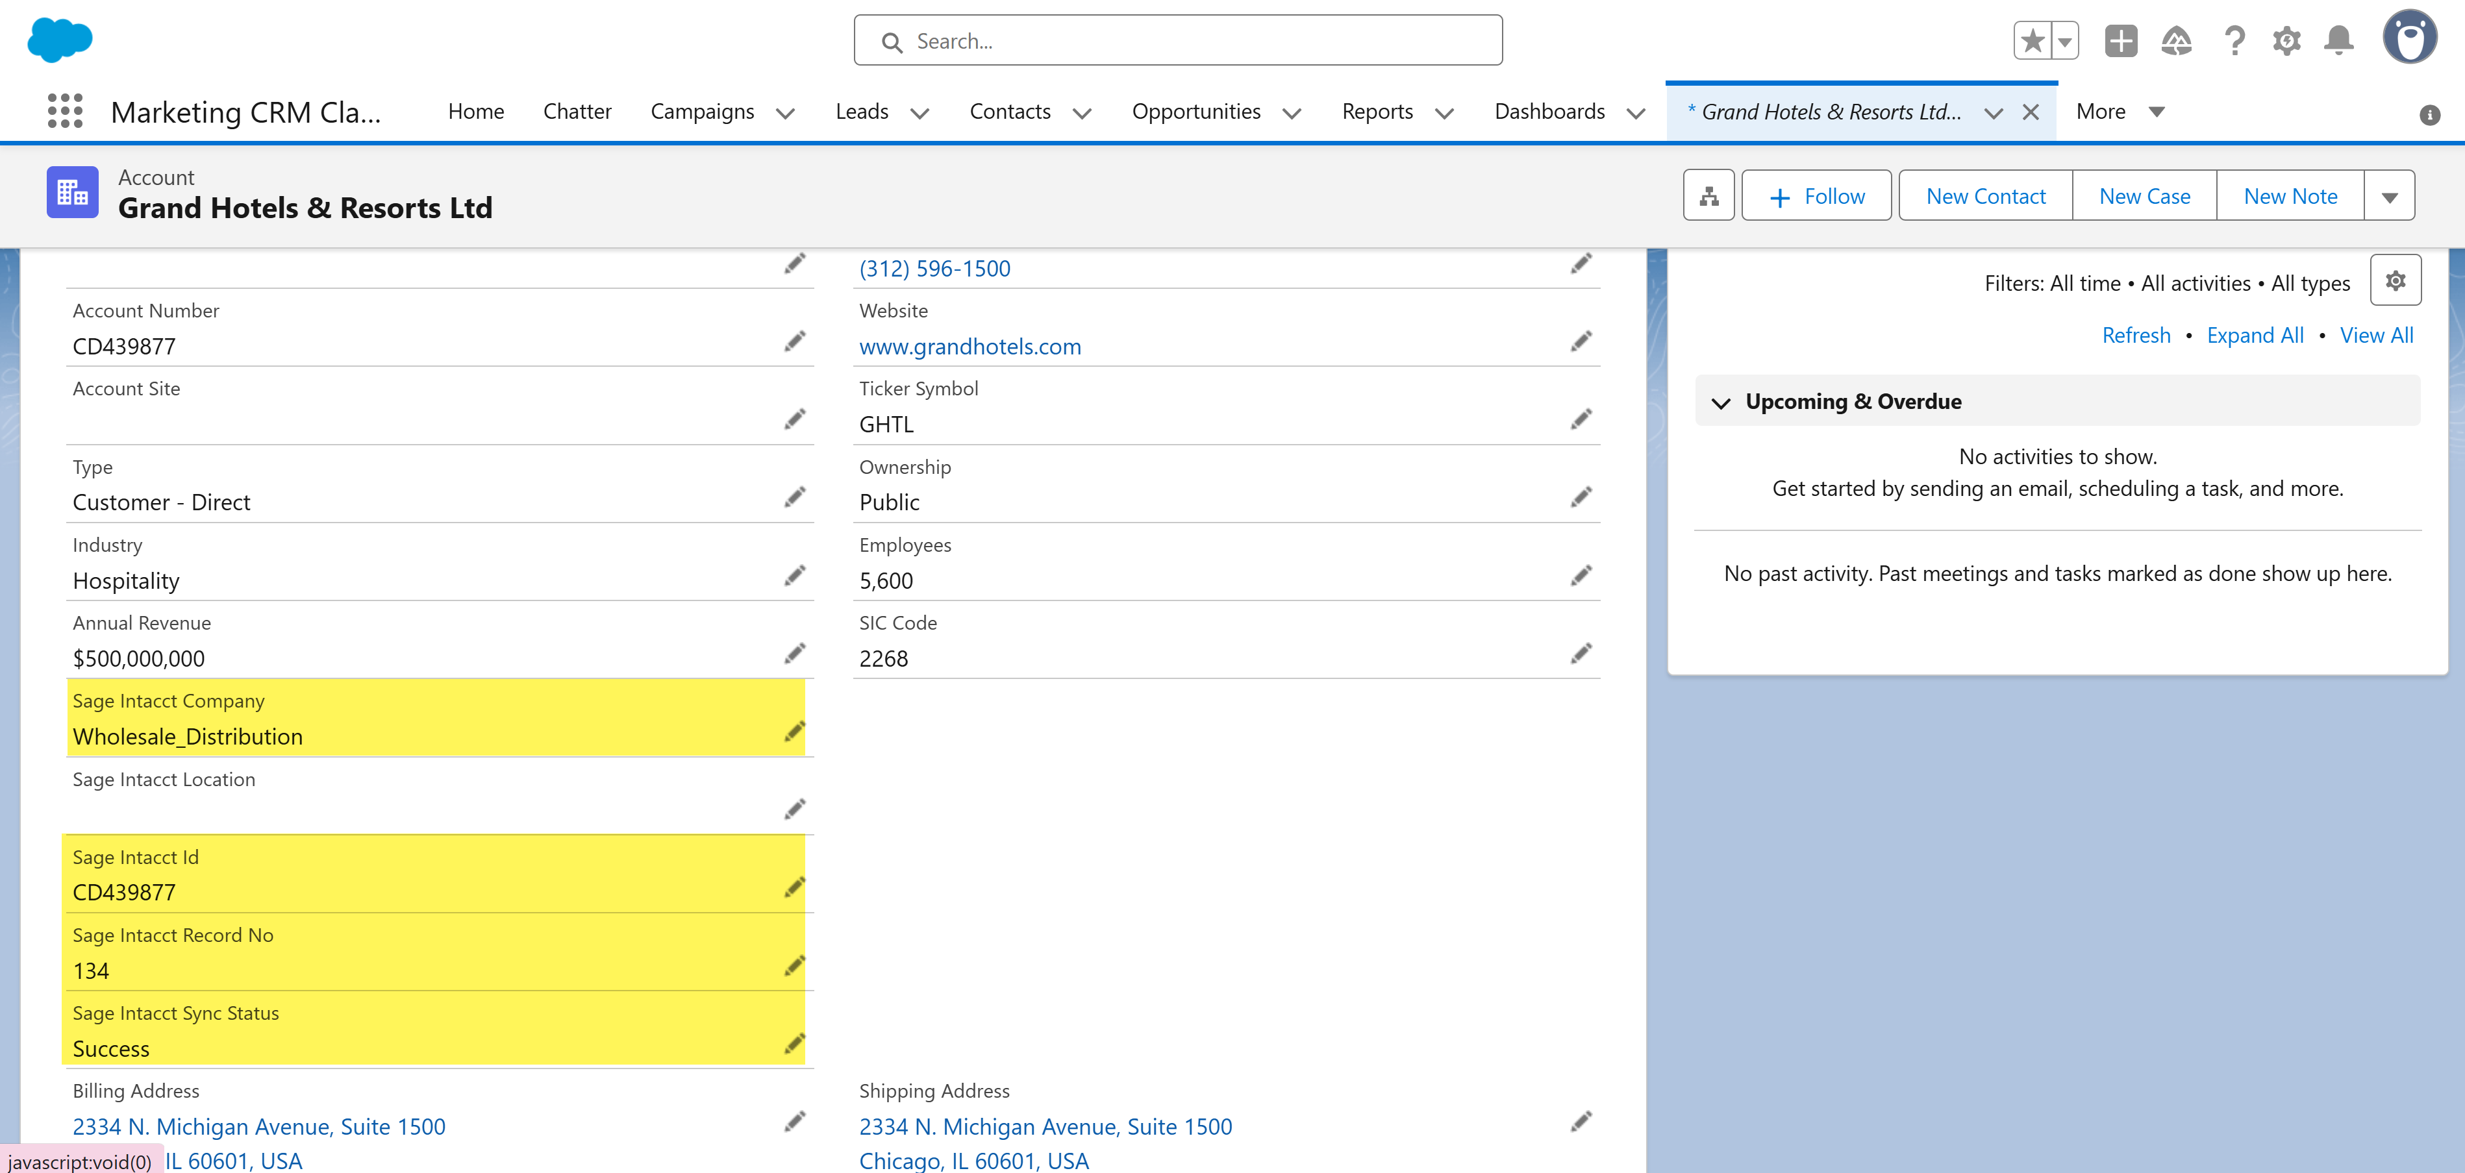The width and height of the screenshot is (2465, 1173).
Task: View the account hierarchy icon button
Action: pos(1709,196)
